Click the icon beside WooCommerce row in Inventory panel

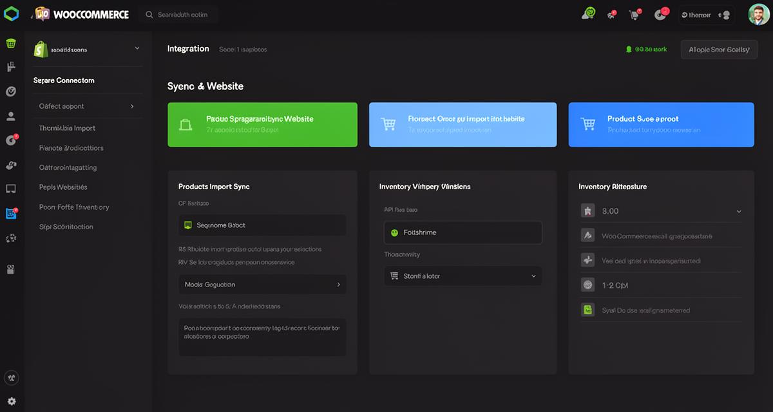[587, 236]
